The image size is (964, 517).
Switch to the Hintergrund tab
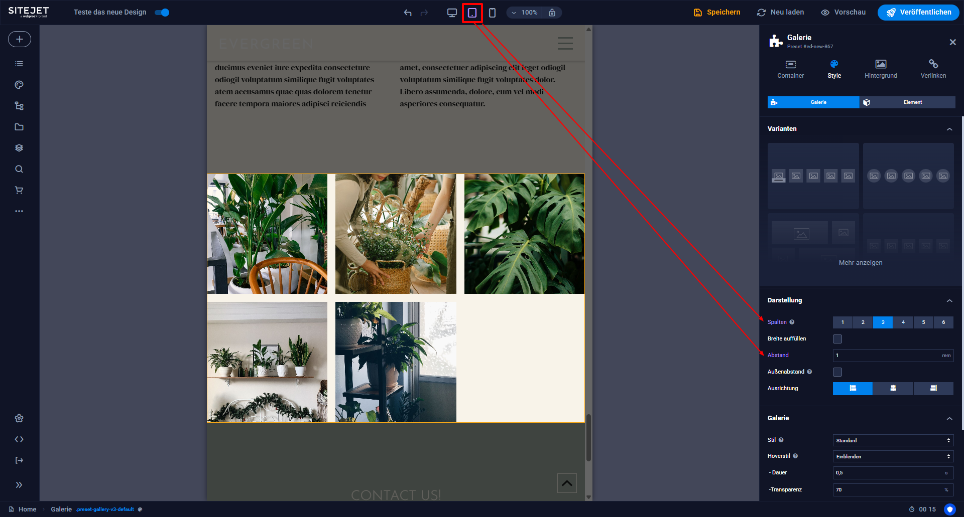881,69
